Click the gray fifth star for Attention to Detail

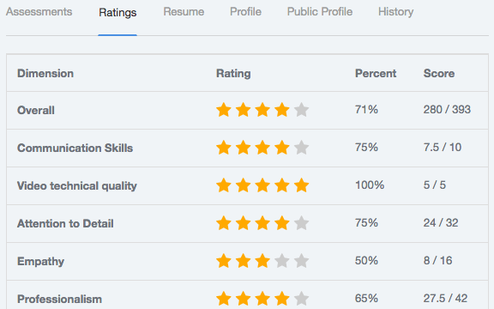click(302, 223)
